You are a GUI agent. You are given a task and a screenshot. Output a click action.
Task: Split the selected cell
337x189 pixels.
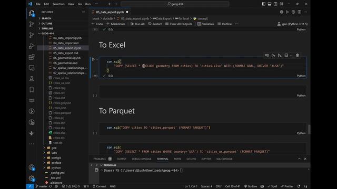[286, 55]
